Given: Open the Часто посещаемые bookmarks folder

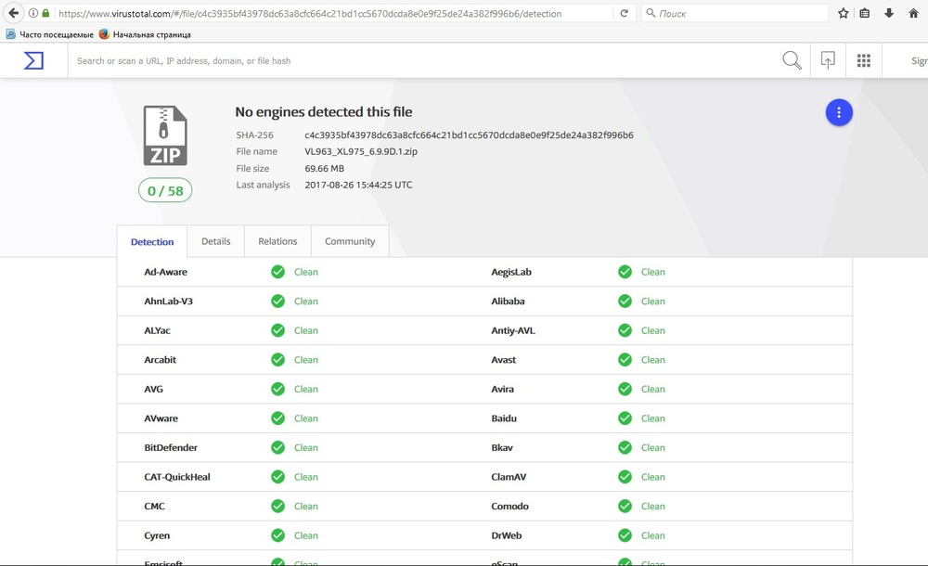Looking at the screenshot, I should point(49,34).
